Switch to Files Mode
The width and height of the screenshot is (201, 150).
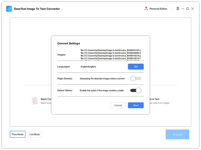[18, 134]
